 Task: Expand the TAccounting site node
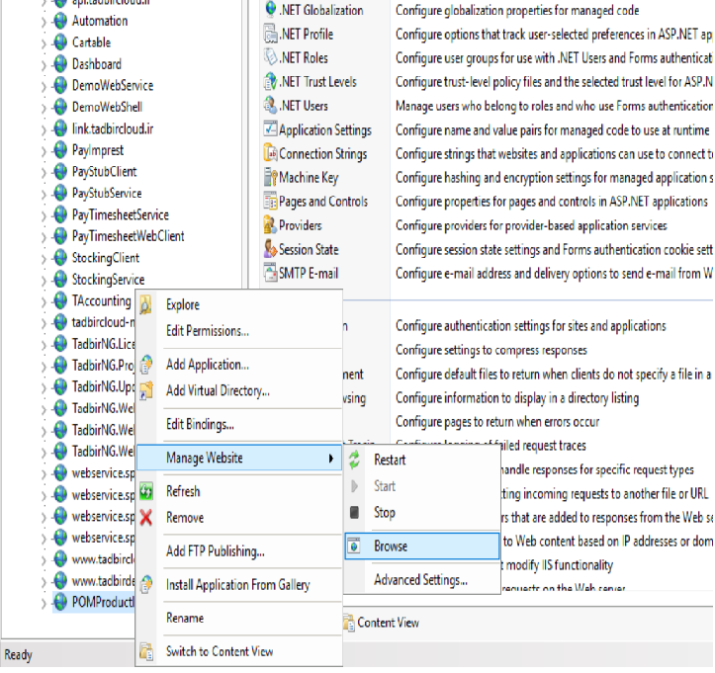(44, 301)
